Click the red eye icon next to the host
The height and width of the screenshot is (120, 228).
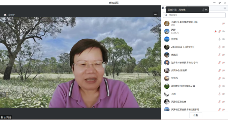click(215, 31)
